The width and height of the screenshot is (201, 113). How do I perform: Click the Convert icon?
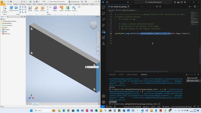point(74,9)
